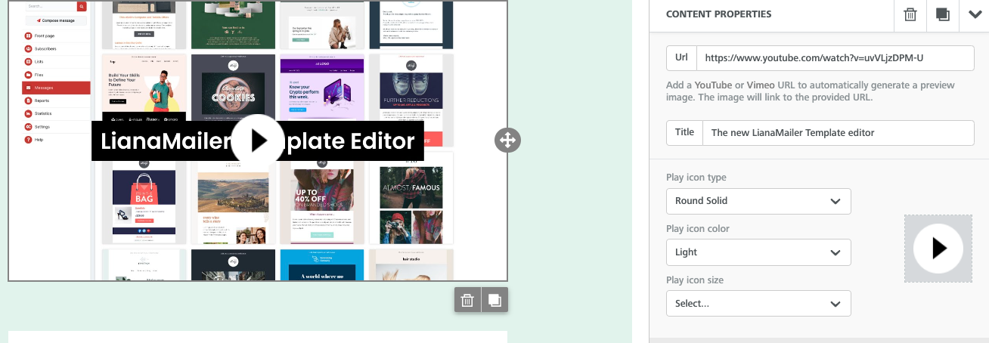Screen dimensions: 989x343
Task: Click the 'Play icon color' label
Action: point(698,229)
